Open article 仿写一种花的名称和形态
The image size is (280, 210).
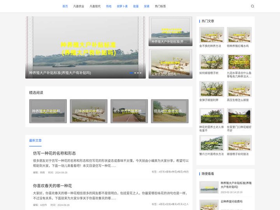point(54,153)
